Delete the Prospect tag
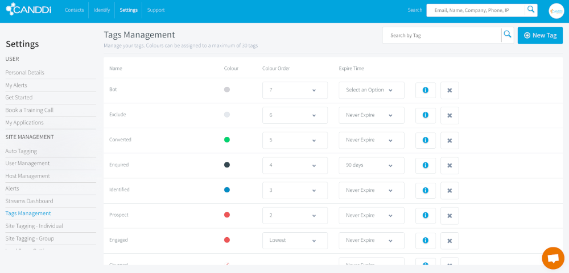 pos(450,216)
